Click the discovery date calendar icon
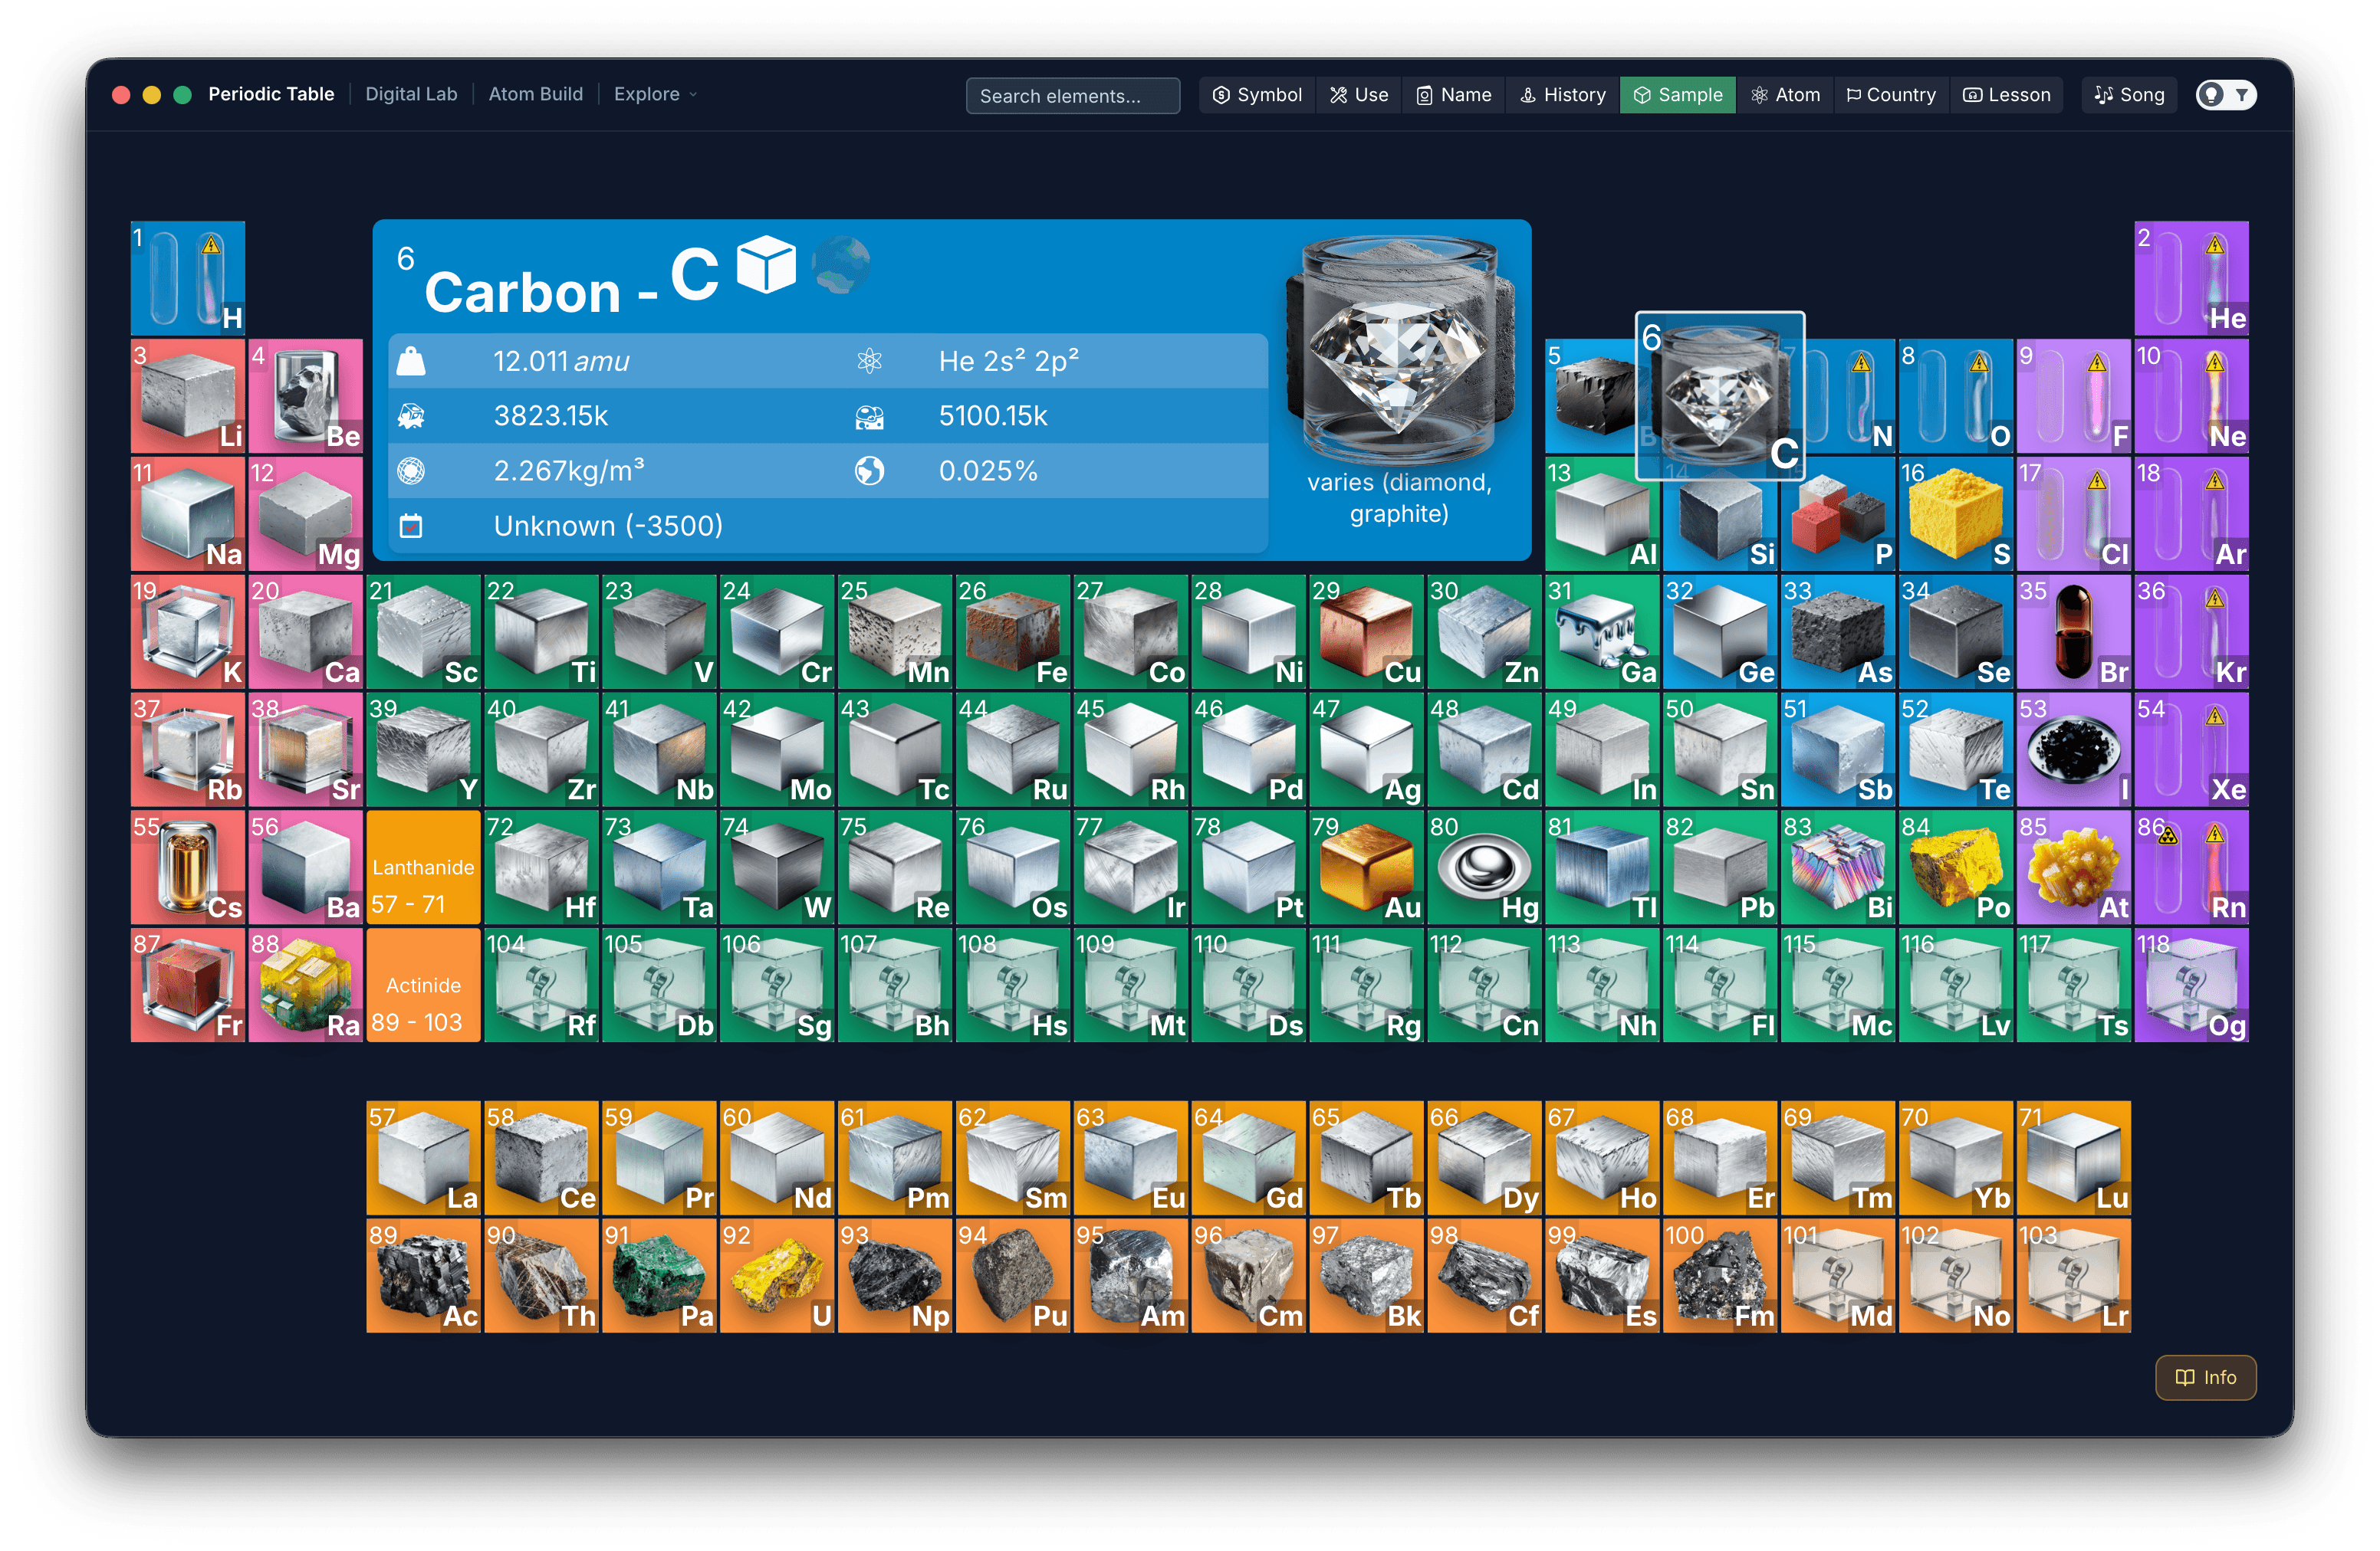 411,526
